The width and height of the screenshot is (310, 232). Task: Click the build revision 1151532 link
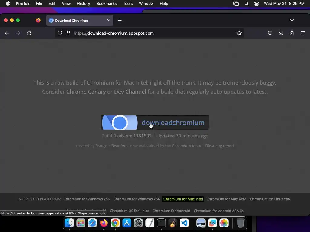(142, 136)
